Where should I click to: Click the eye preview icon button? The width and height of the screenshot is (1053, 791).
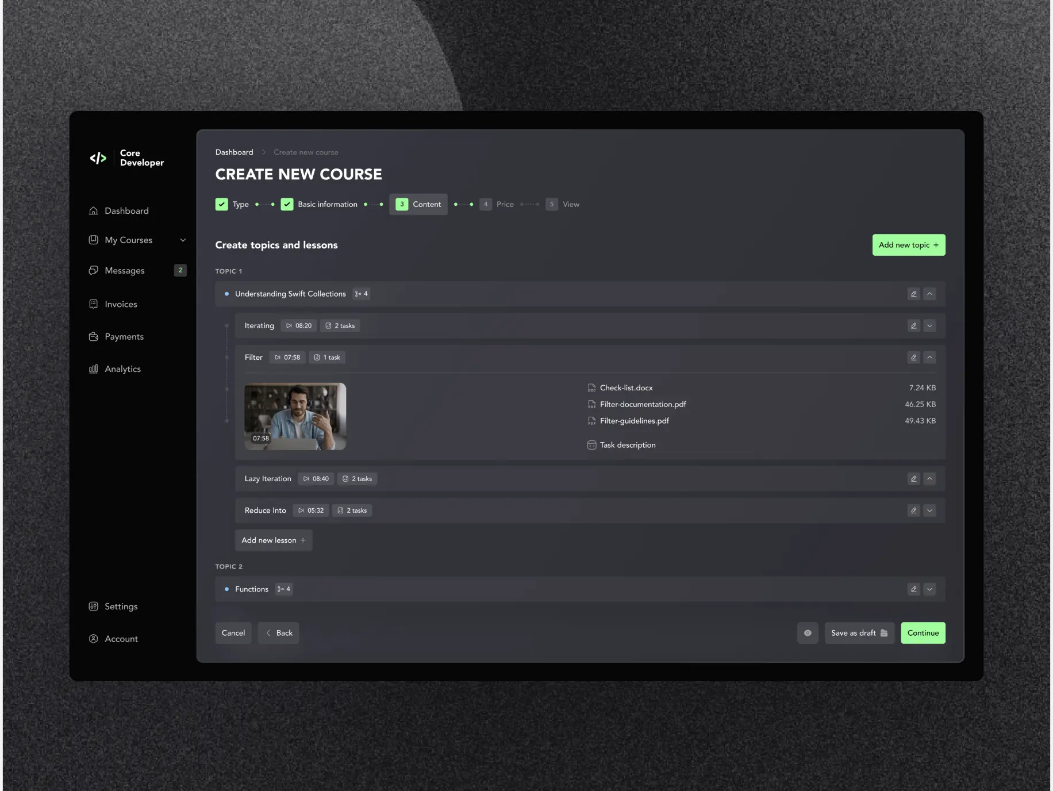point(808,633)
